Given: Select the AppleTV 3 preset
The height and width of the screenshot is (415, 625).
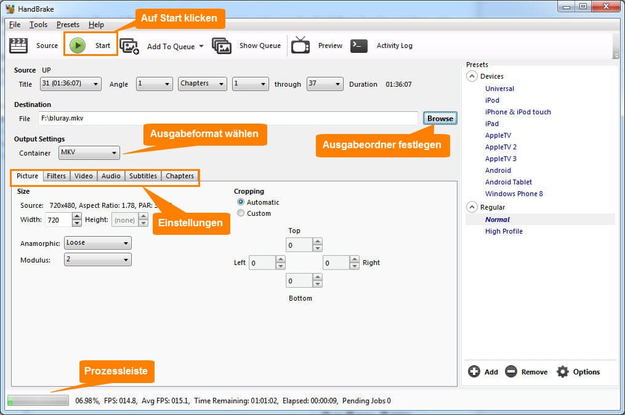Looking at the screenshot, I should pos(501,159).
